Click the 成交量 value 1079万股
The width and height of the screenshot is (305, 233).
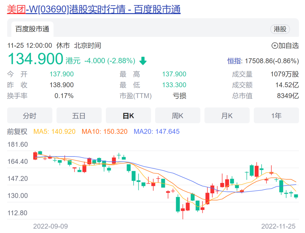[285, 74]
